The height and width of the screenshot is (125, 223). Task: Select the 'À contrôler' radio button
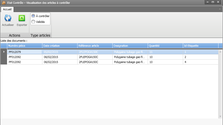33,16
